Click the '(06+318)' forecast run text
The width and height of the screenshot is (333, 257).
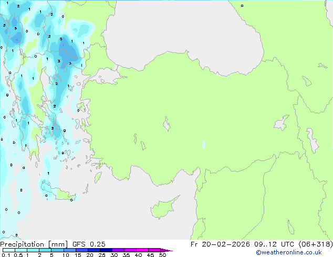(x=316, y=244)
